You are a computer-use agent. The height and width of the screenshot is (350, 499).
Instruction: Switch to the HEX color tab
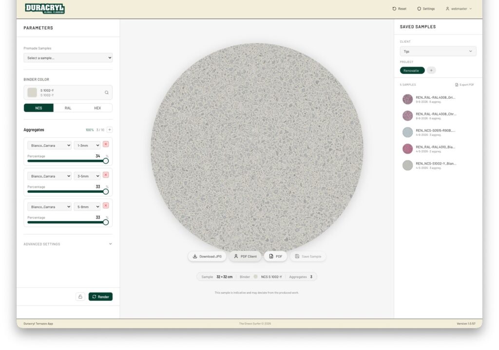coord(97,108)
